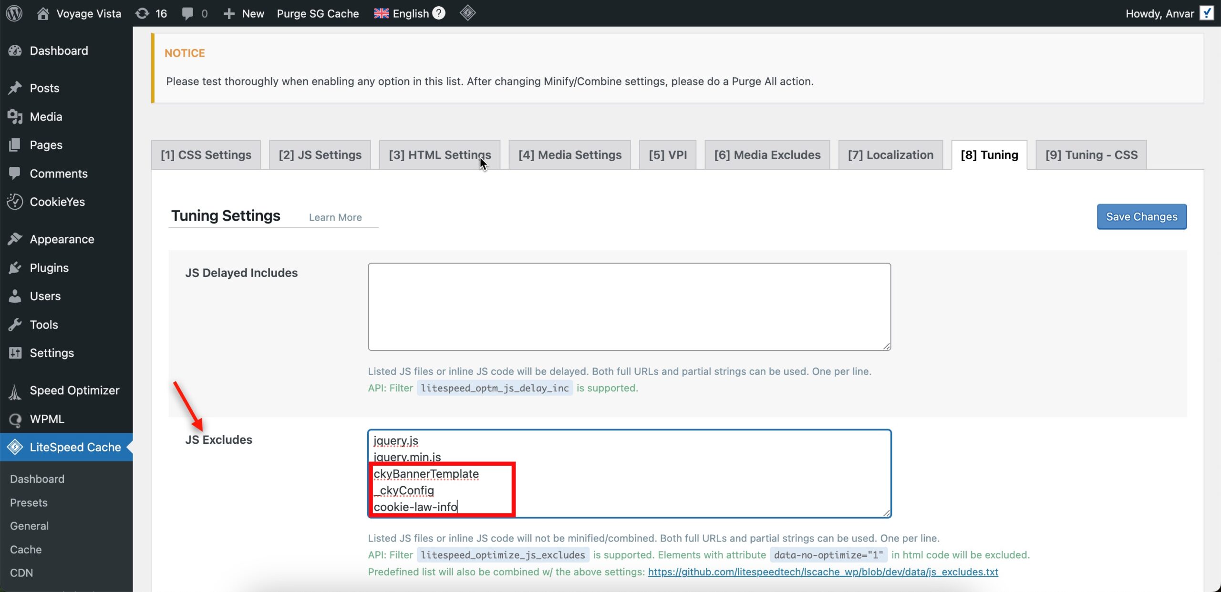Open the Cache submenu item
This screenshot has width=1221, height=592.
[26, 550]
